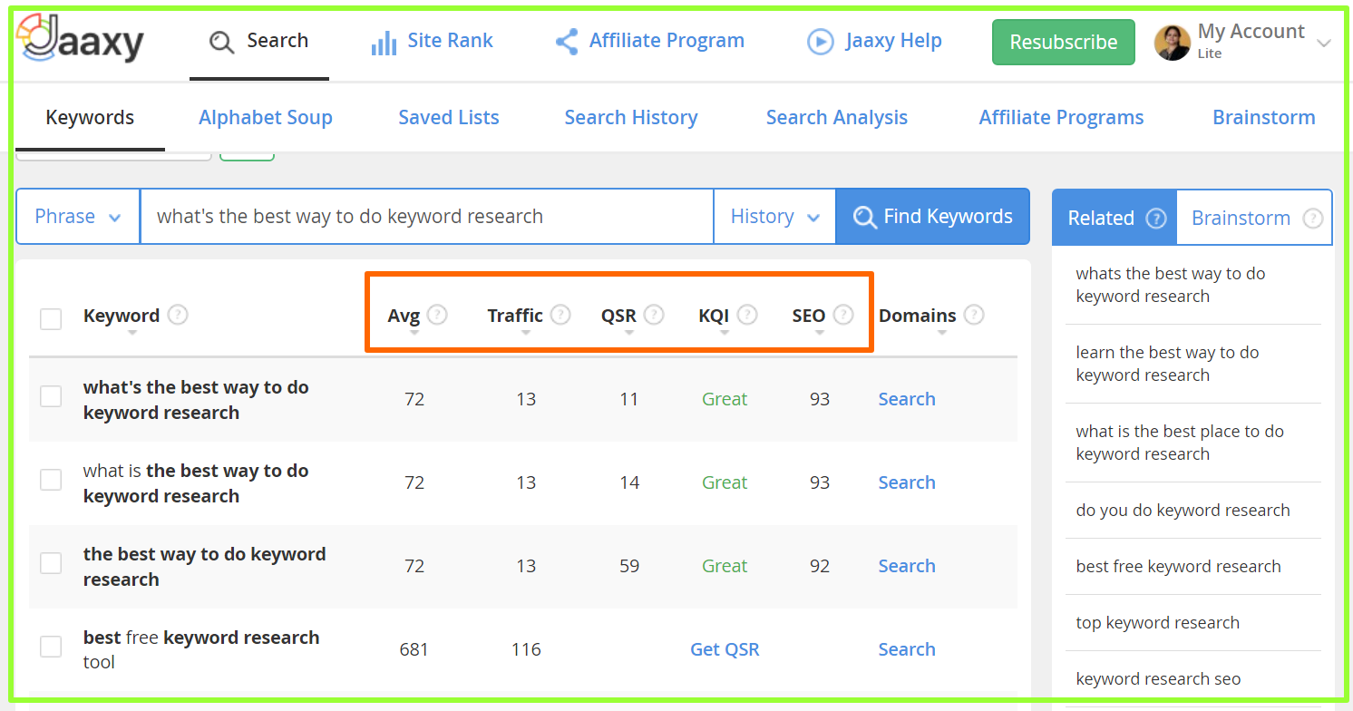Switch to the Search Analysis tab
This screenshot has width=1353, height=711.
click(837, 118)
